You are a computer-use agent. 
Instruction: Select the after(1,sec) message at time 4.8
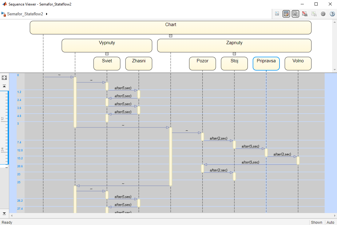tap(123, 112)
